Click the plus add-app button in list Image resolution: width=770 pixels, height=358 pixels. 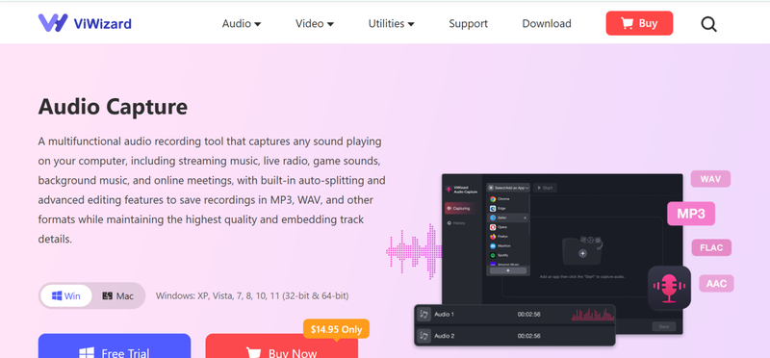pyautogui.click(x=508, y=270)
